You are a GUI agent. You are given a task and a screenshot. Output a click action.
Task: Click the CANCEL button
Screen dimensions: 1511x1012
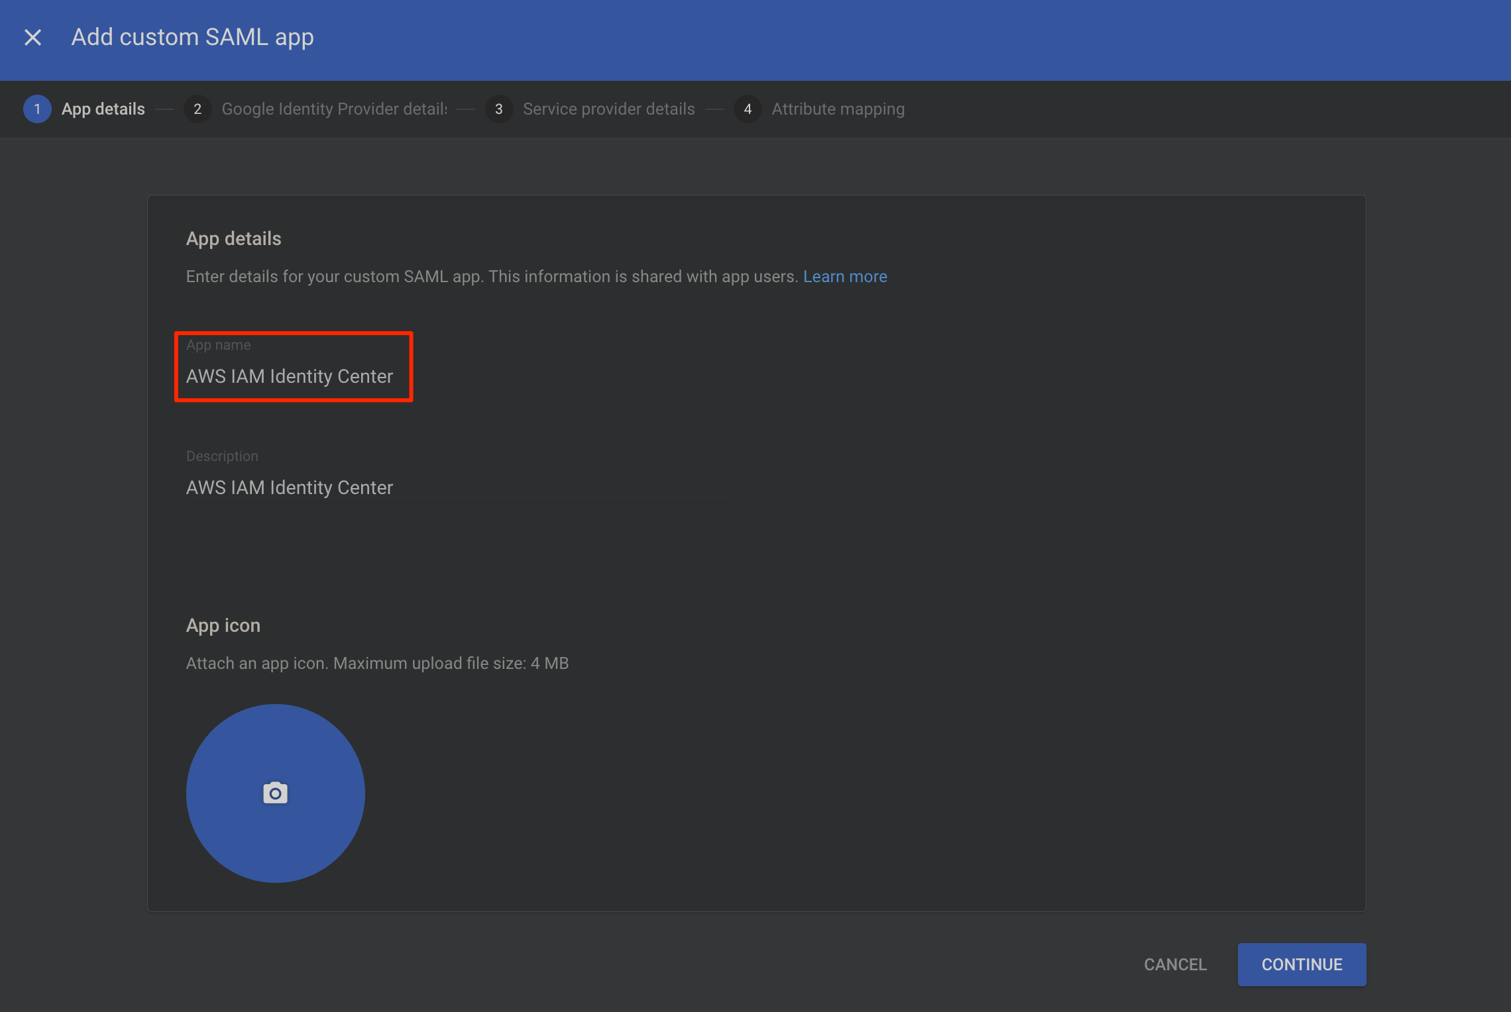pyautogui.click(x=1175, y=964)
